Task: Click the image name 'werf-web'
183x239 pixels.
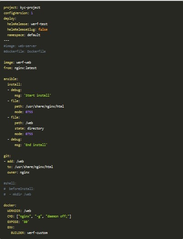Action: (x=24, y=62)
